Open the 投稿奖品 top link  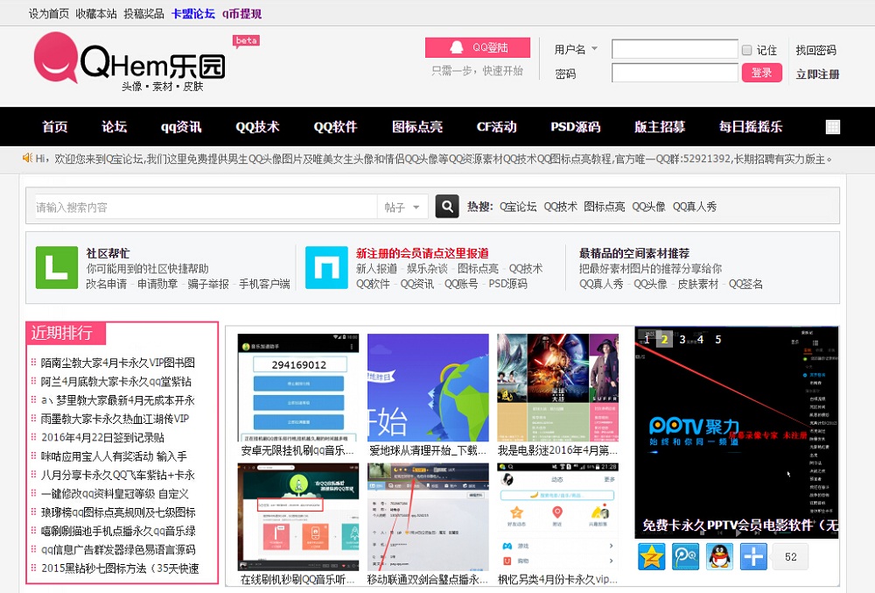(x=143, y=13)
